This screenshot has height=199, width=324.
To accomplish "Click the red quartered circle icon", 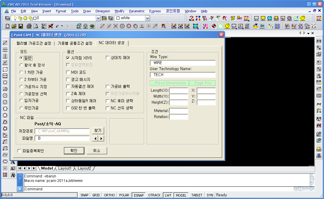I will [x=214, y=26].
